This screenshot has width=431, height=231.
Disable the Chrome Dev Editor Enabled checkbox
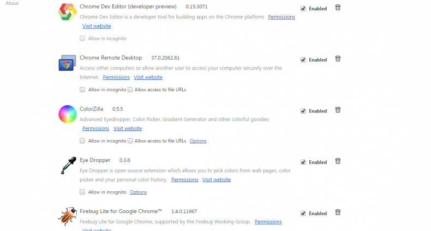(303, 9)
